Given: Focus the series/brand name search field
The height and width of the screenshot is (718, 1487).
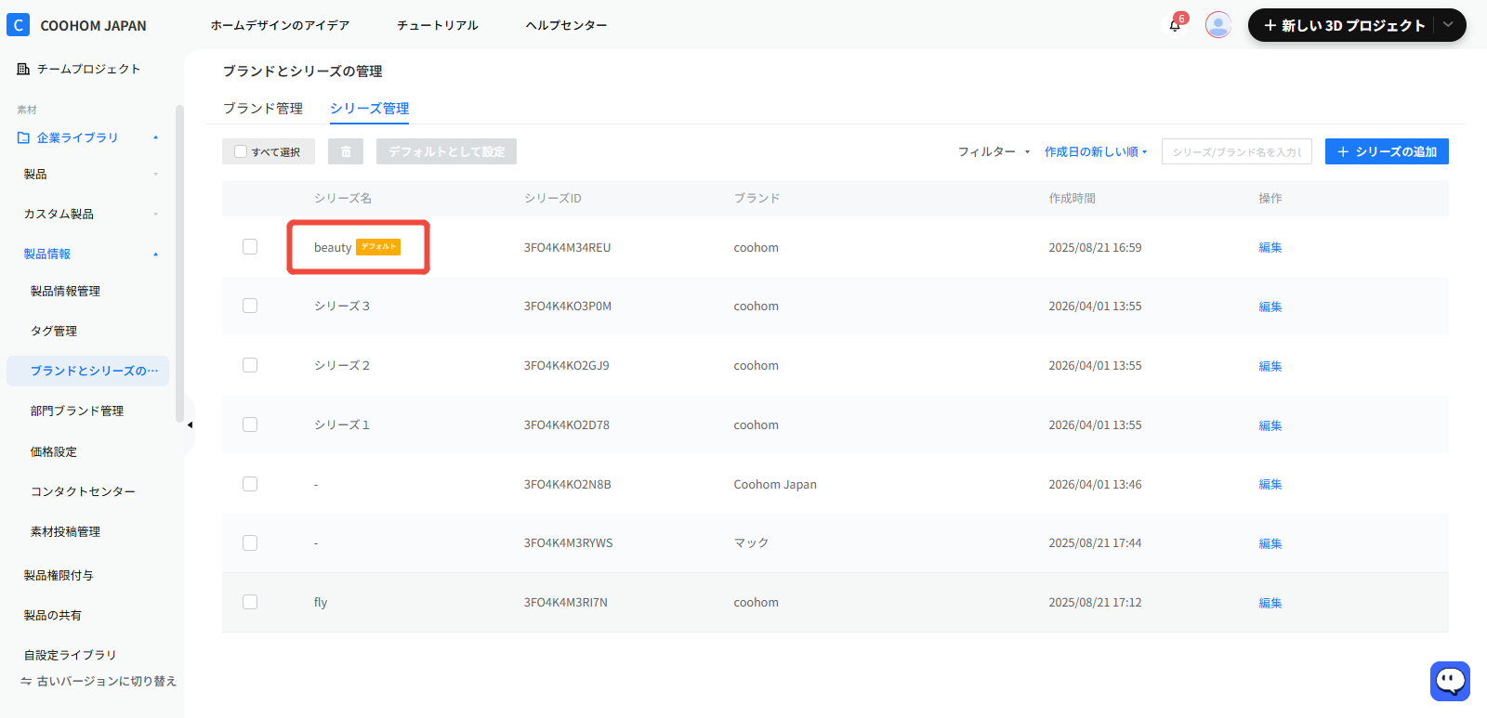Looking at the screenshot, I should coord(1236,151).
